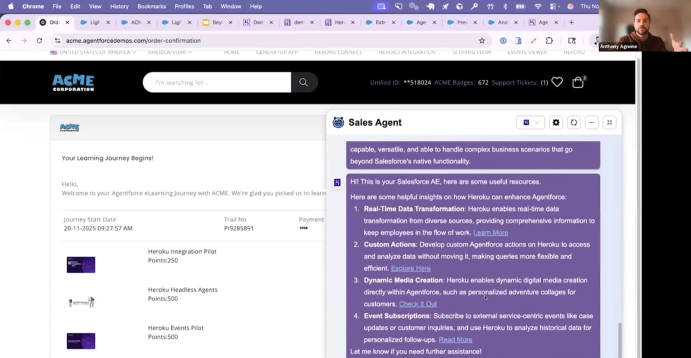Screen dimensions: 691x358
Task: Click the ACME Badges 672 count
Action: 483,82
